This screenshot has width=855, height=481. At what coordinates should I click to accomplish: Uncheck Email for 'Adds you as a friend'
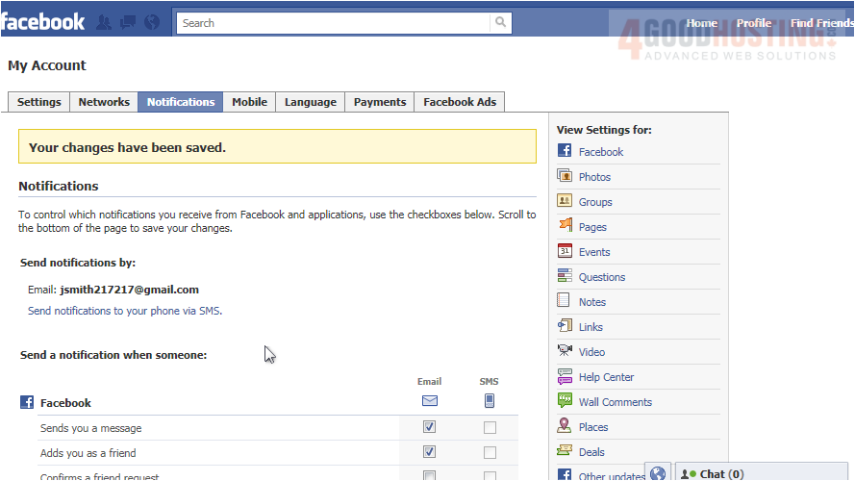coord(429,452)
